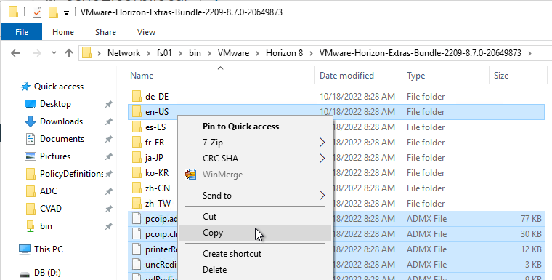The height and width of the screenshot is (280, 552).
Task: Switch to the Home ribbon tab
Action: [x=63, y=32]
